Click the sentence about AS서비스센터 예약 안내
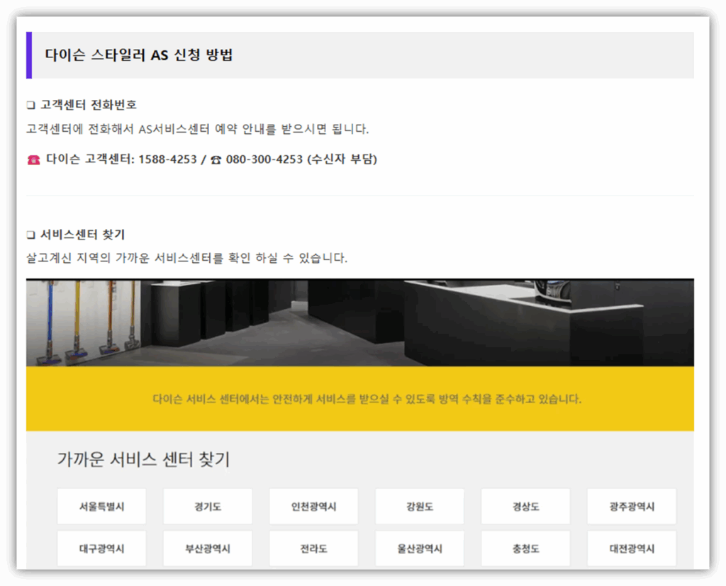 click(197, 129)
